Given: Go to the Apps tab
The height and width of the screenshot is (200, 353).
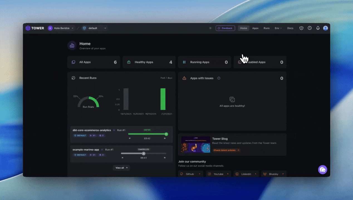Looking at the screenshot, I should pyautogui.click(x=255, y=28).
